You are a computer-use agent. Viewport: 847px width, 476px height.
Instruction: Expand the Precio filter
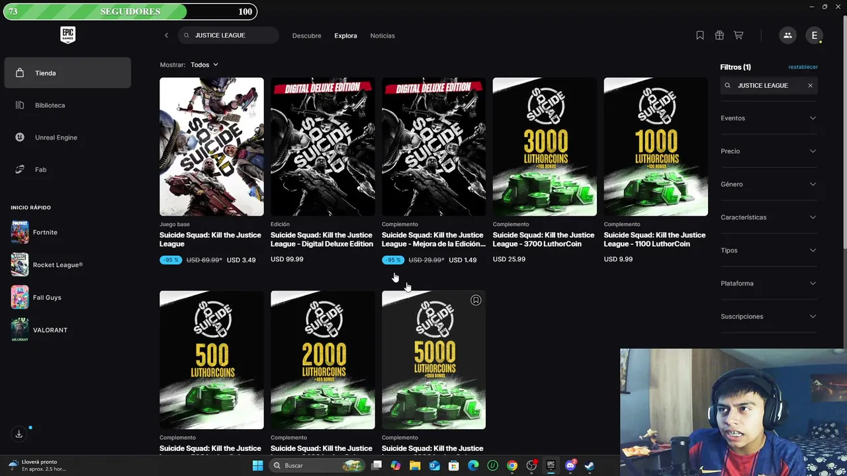click(769, 151)
